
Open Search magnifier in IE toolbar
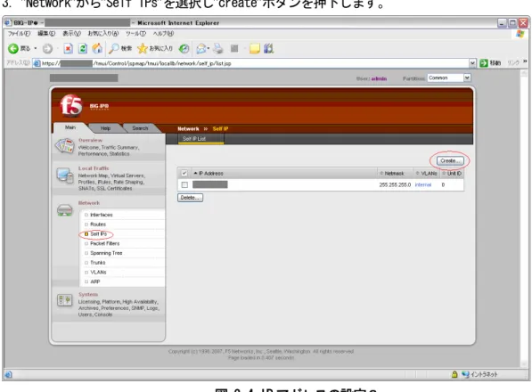tap(114, 49)
